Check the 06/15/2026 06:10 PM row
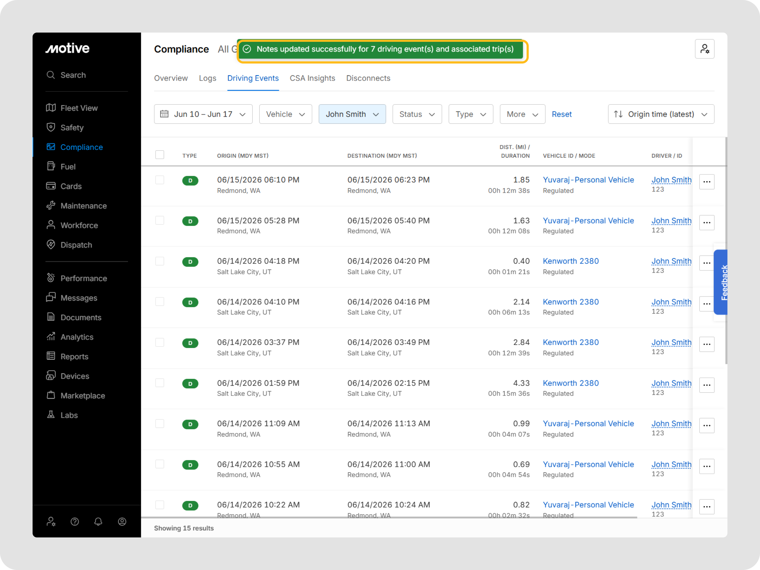 pyautogui.click(x=160, y=180)
